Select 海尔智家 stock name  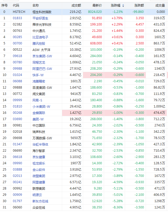point(39,151)
